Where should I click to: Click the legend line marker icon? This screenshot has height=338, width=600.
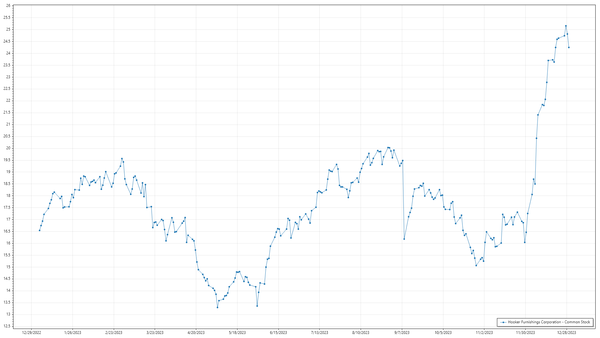pos(503,322)
